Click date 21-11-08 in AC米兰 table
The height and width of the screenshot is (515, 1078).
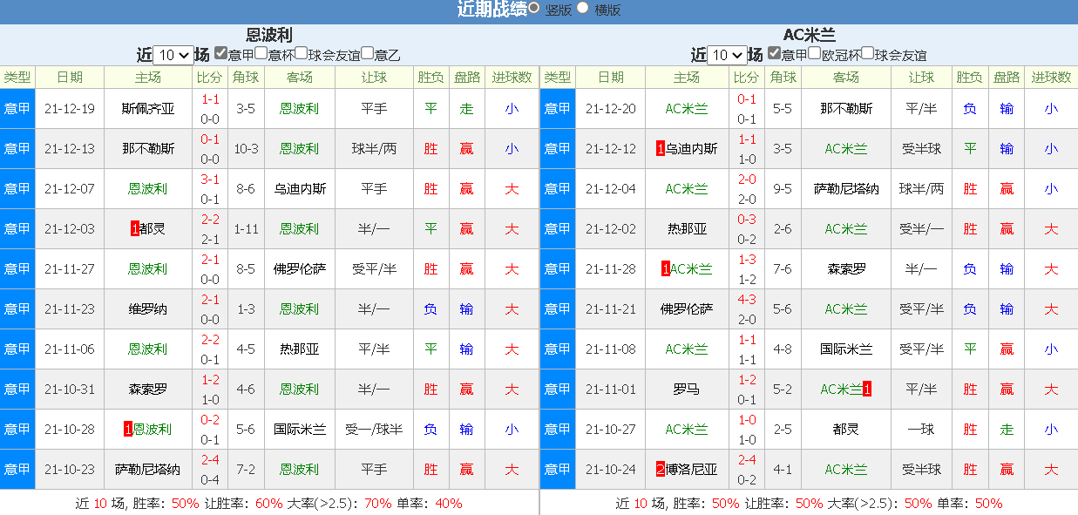tap(611, 349)
